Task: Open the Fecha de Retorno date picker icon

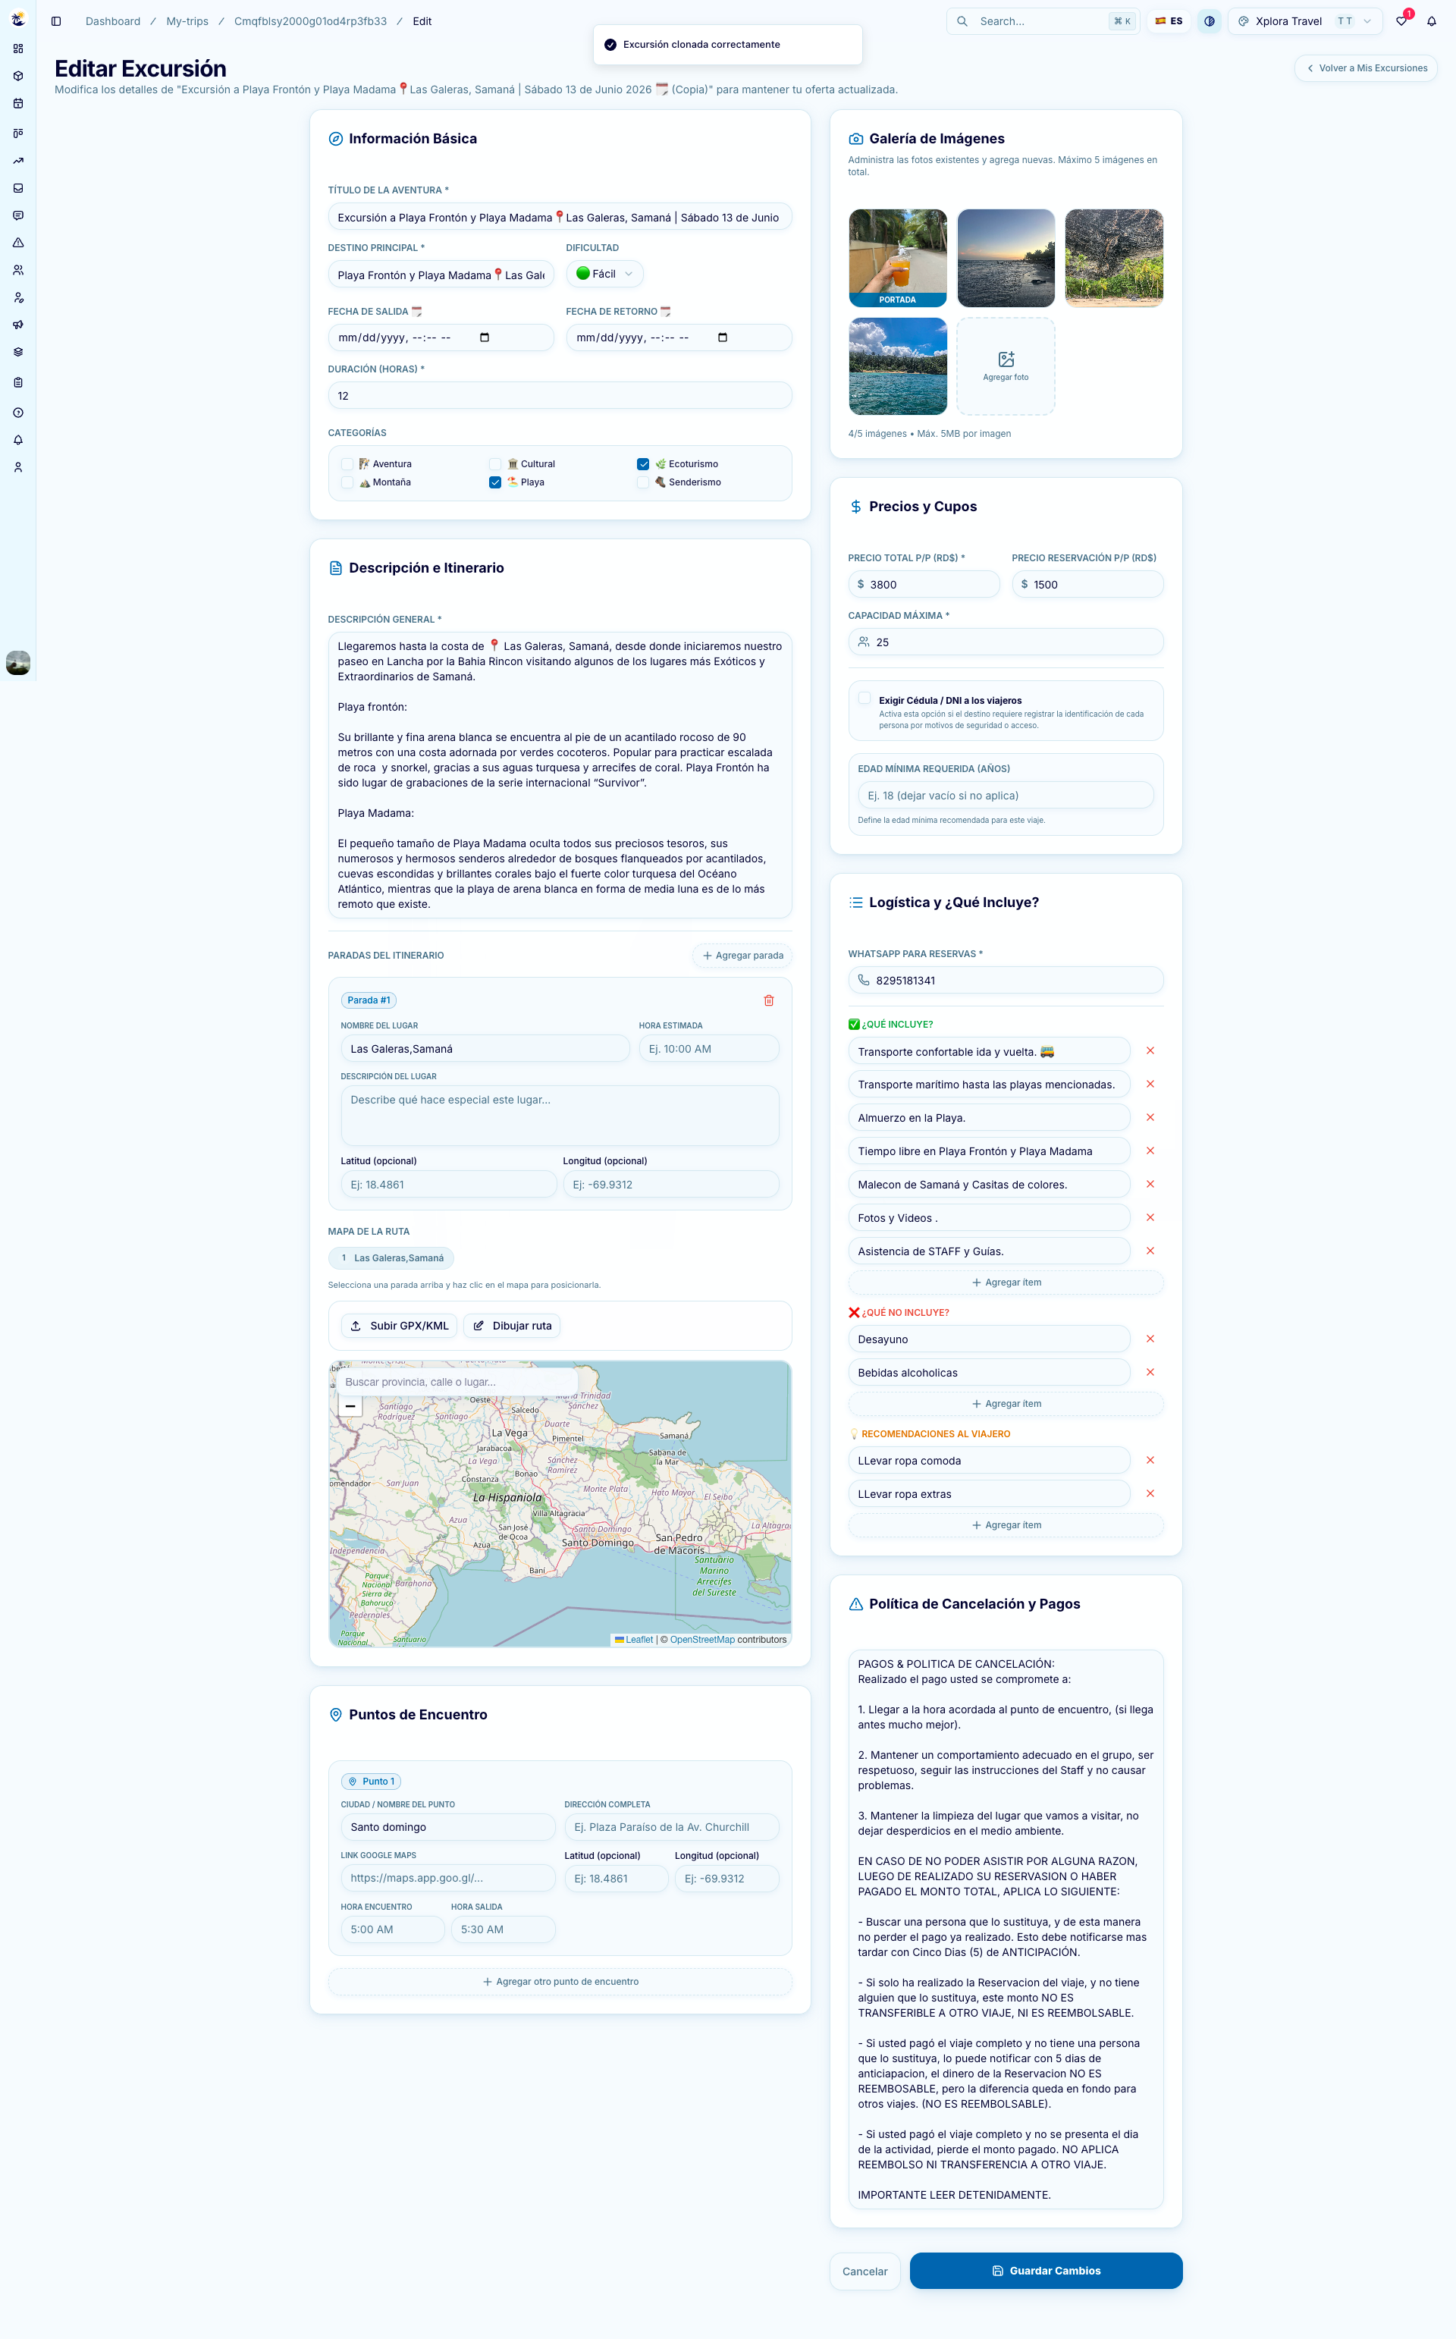Action: [x=723, y=337]
